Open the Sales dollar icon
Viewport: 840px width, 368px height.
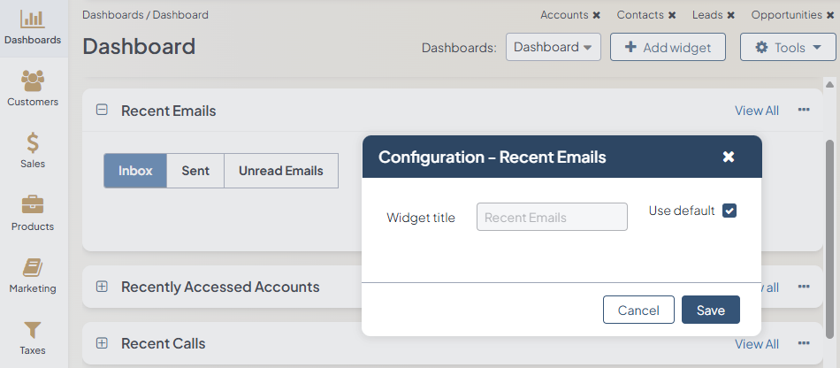33,143
